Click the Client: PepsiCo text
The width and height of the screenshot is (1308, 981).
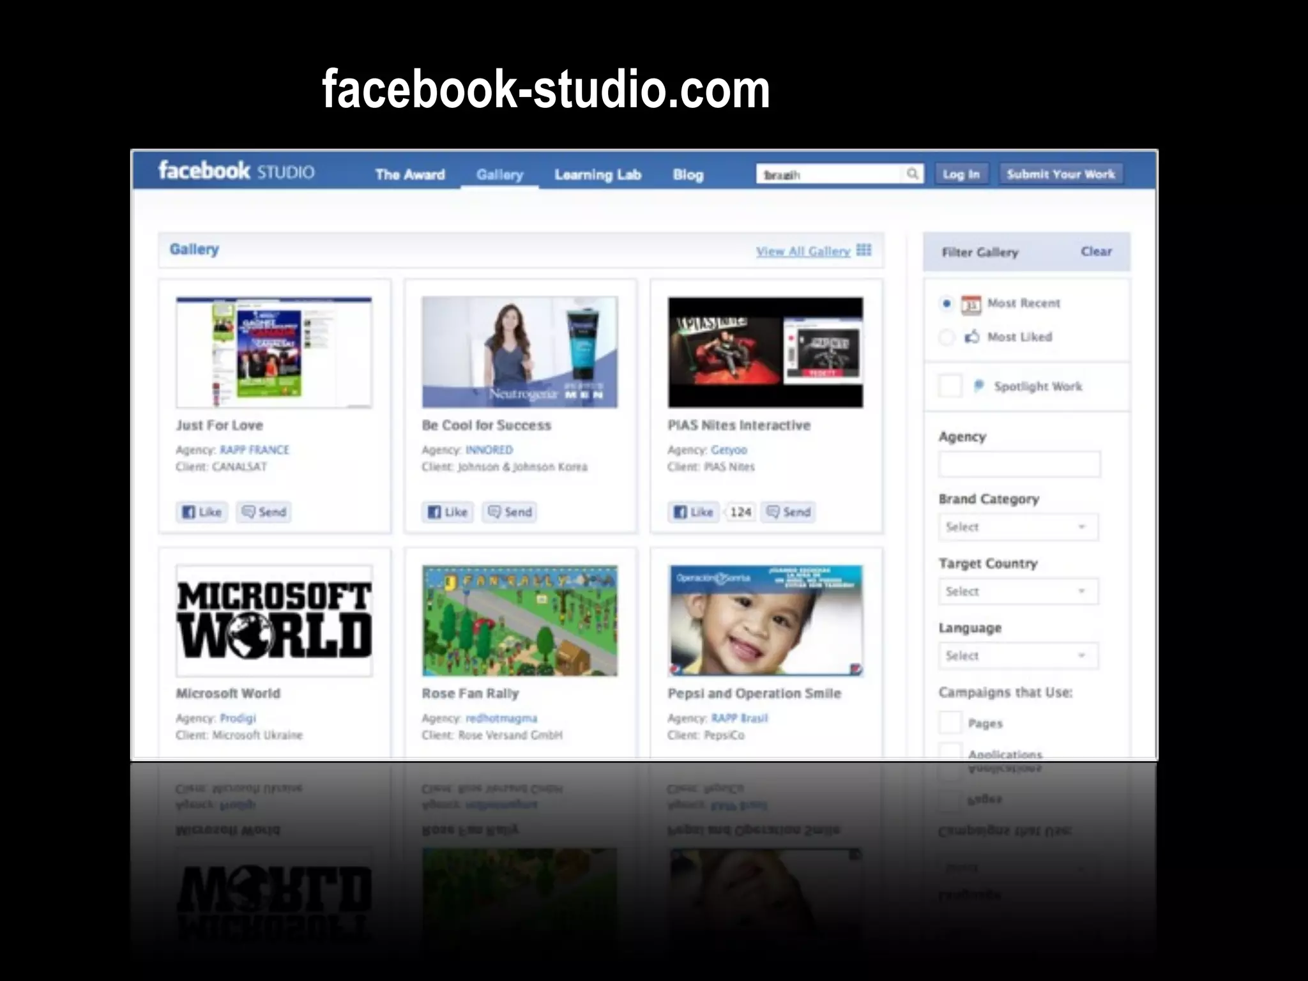pyautogui.click(x=706, y=735)
